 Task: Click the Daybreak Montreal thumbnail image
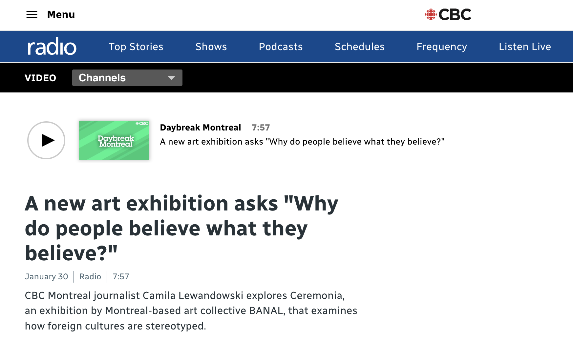(x=114, y=140)
